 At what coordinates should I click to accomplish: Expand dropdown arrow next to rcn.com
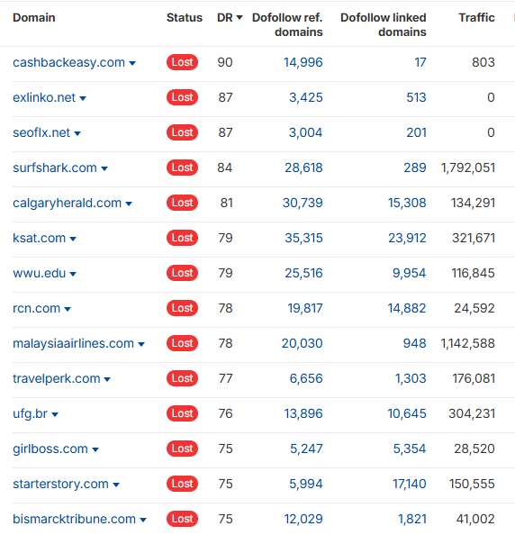[x=68, y=310]
